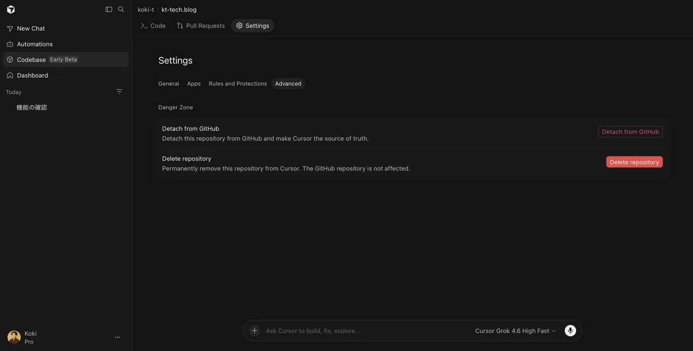The image size is (693, 351).
Task: Click the koki-t breadcrumb link
Action: (146, 9)
